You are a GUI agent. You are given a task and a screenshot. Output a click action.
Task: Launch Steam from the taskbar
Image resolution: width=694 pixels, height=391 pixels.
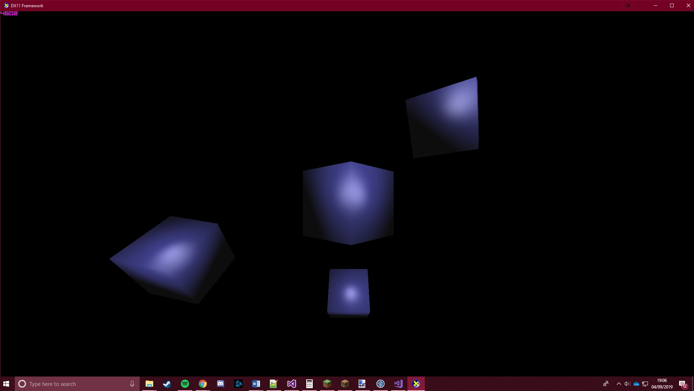[167, 384]
